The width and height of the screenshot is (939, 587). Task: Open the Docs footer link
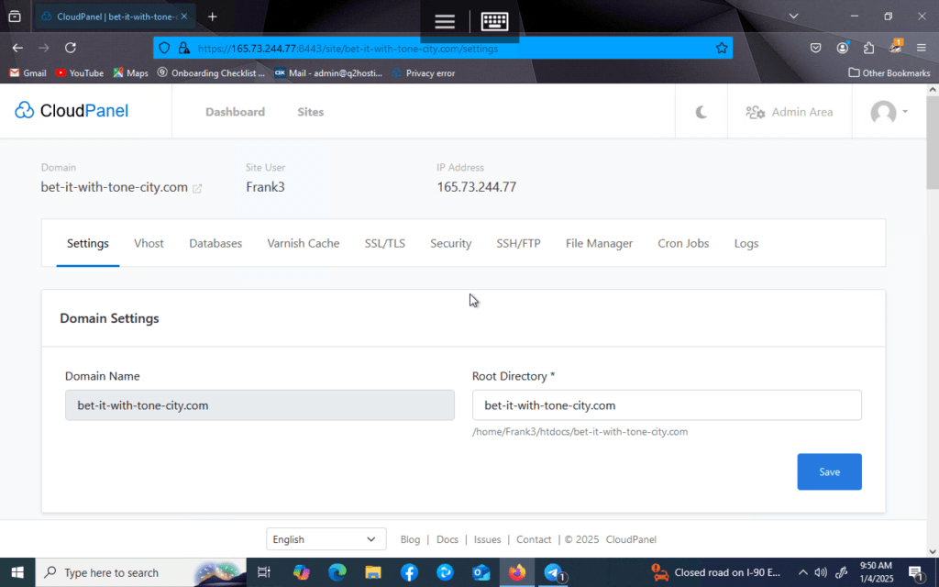click(447, 539)
